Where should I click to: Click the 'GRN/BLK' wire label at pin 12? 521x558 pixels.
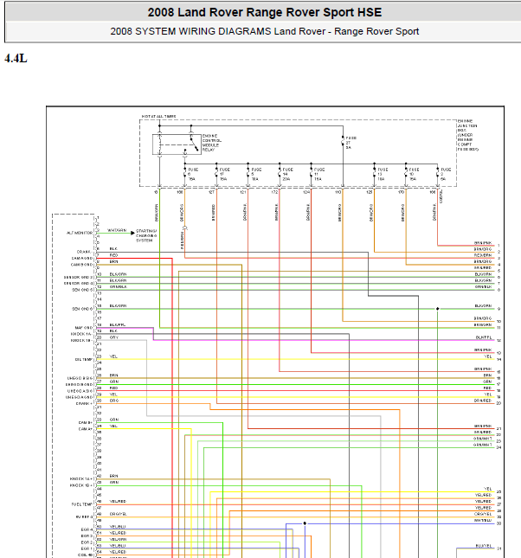(118, 286)
